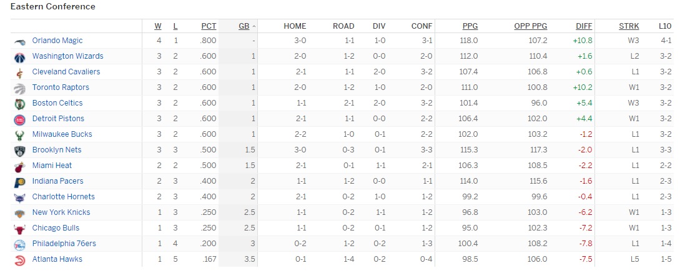Click the Toronto Raptors logo icon
Viewport: 685px width, 273px height.
(20, 89)
